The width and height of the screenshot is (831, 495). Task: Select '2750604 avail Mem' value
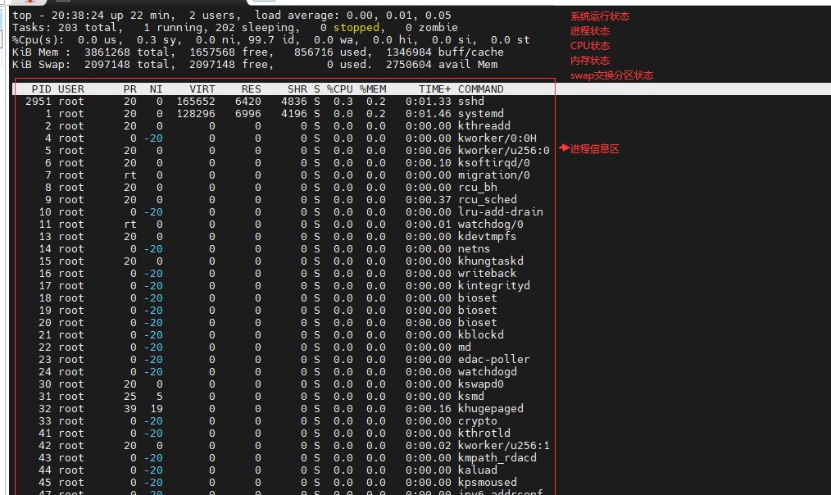point(442,64)
